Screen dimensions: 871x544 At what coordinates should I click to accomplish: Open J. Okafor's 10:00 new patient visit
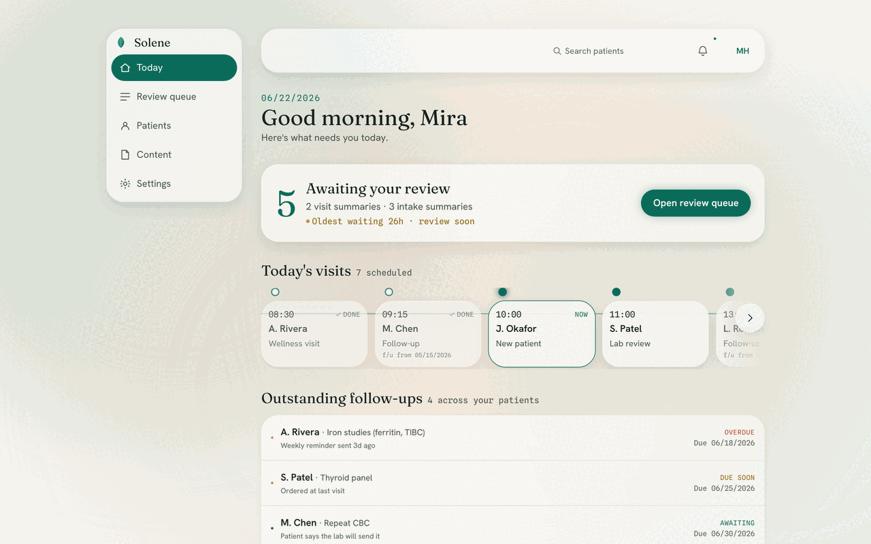pos(542,334)
